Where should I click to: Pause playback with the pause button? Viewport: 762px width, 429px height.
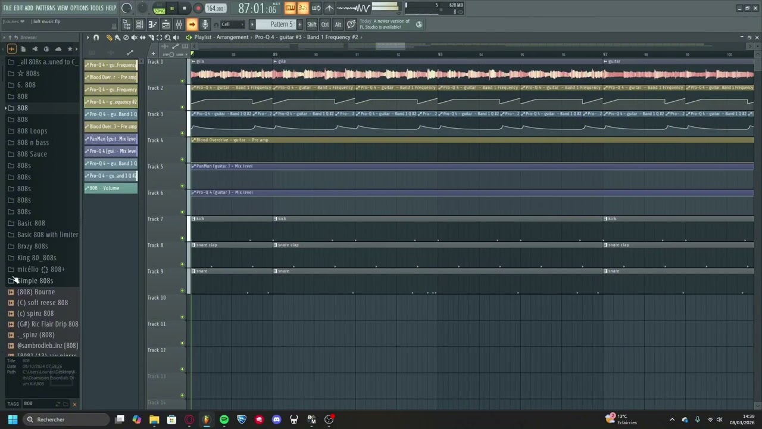pyautogui.click(x=172, y=8)
